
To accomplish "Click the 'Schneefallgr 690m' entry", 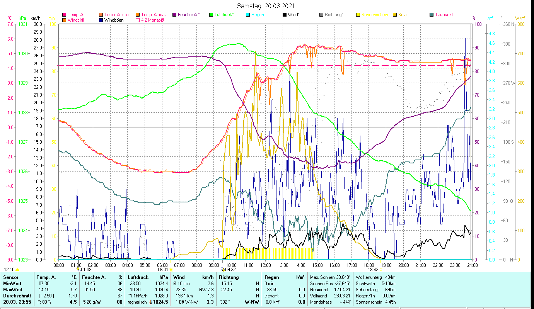I will [375, 290].
